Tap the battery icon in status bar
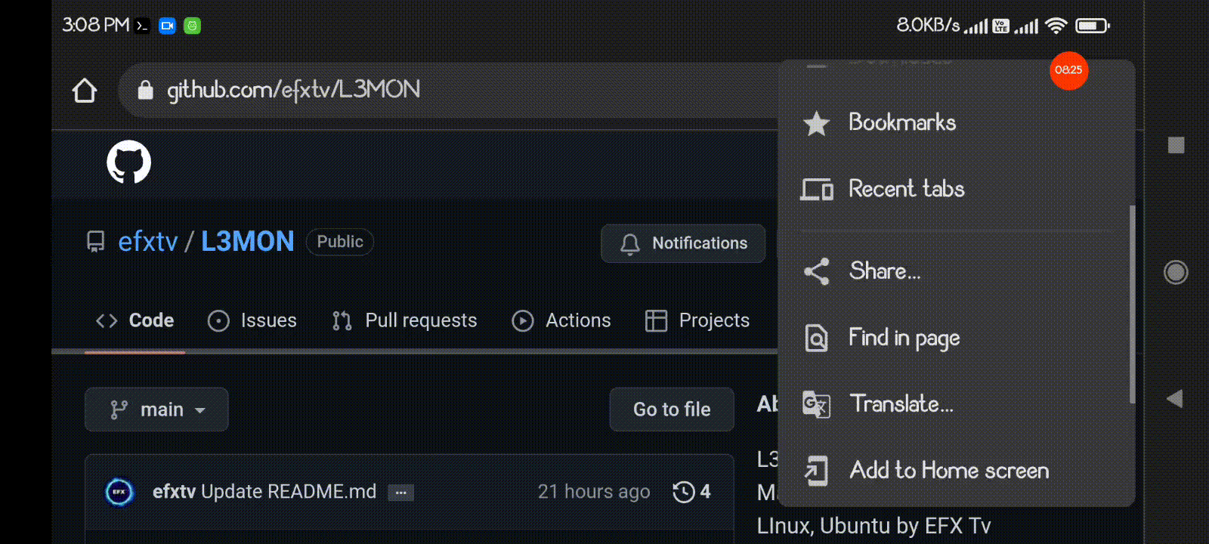The image size is (1209, 544). pos(1092,26)
